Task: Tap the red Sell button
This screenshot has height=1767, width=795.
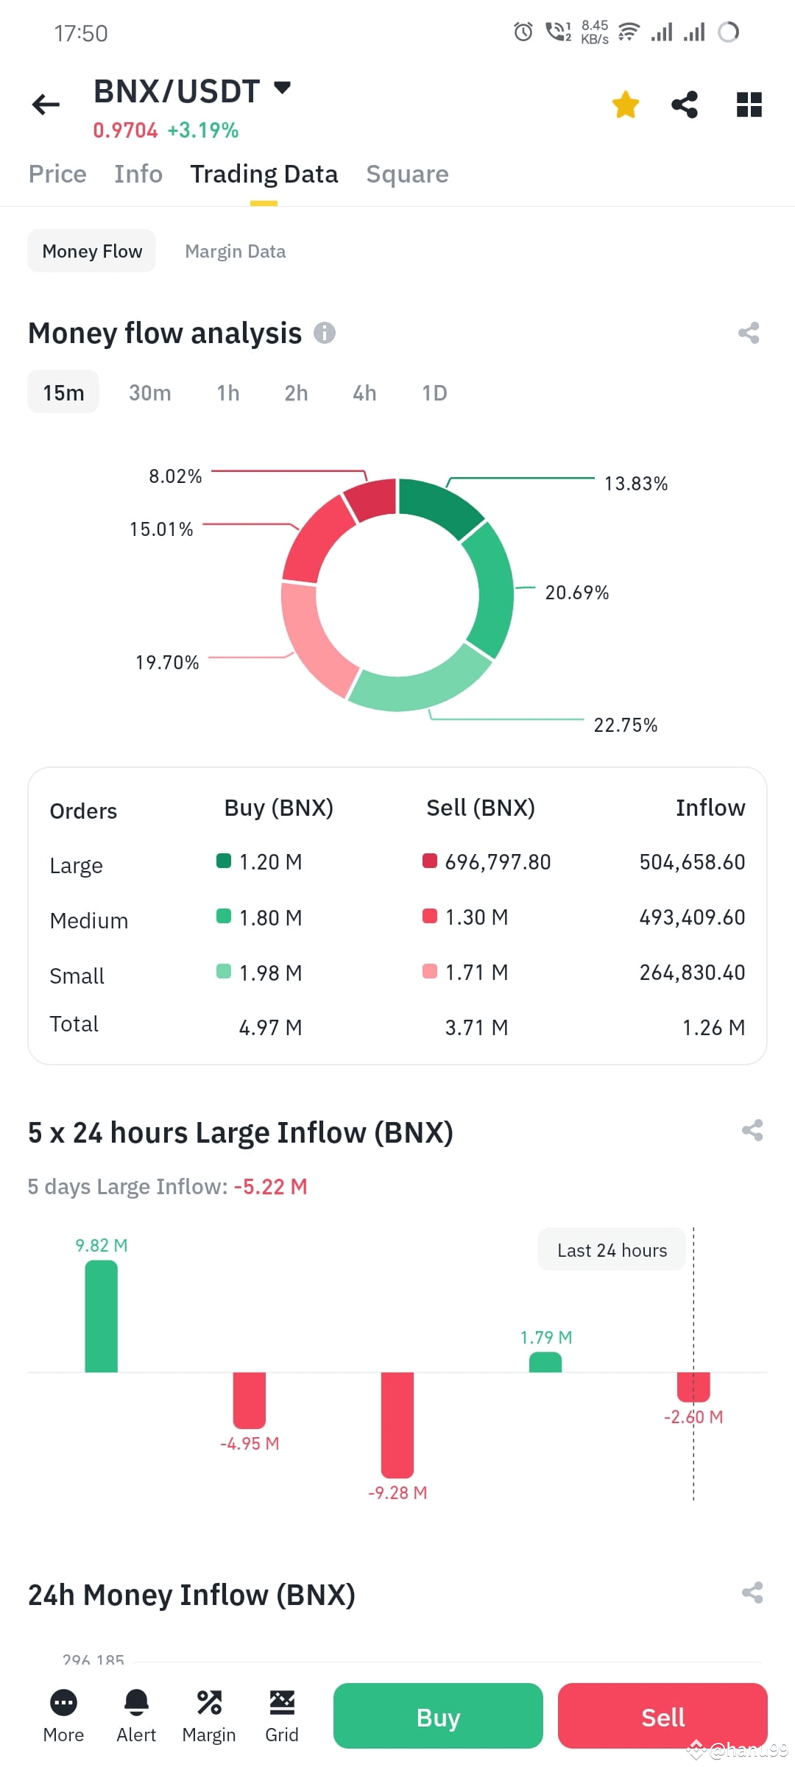Action: (x=662, y=1716)
